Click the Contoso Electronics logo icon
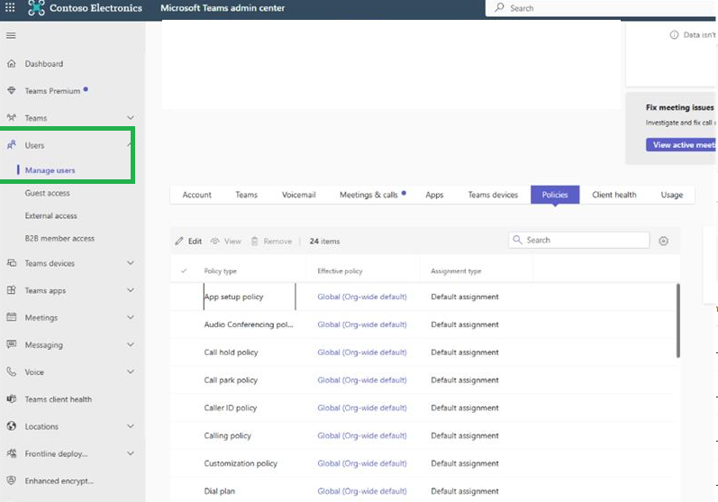This screenshot has width=718, height=502. (x=36, y=8)
